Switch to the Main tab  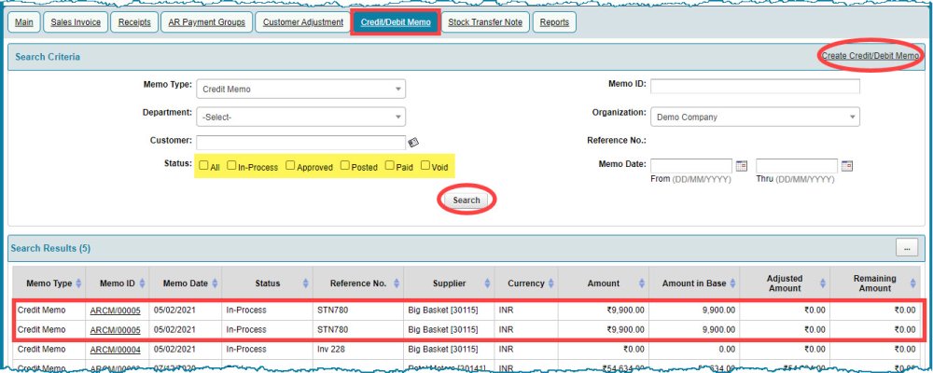(x=24, y=22)
